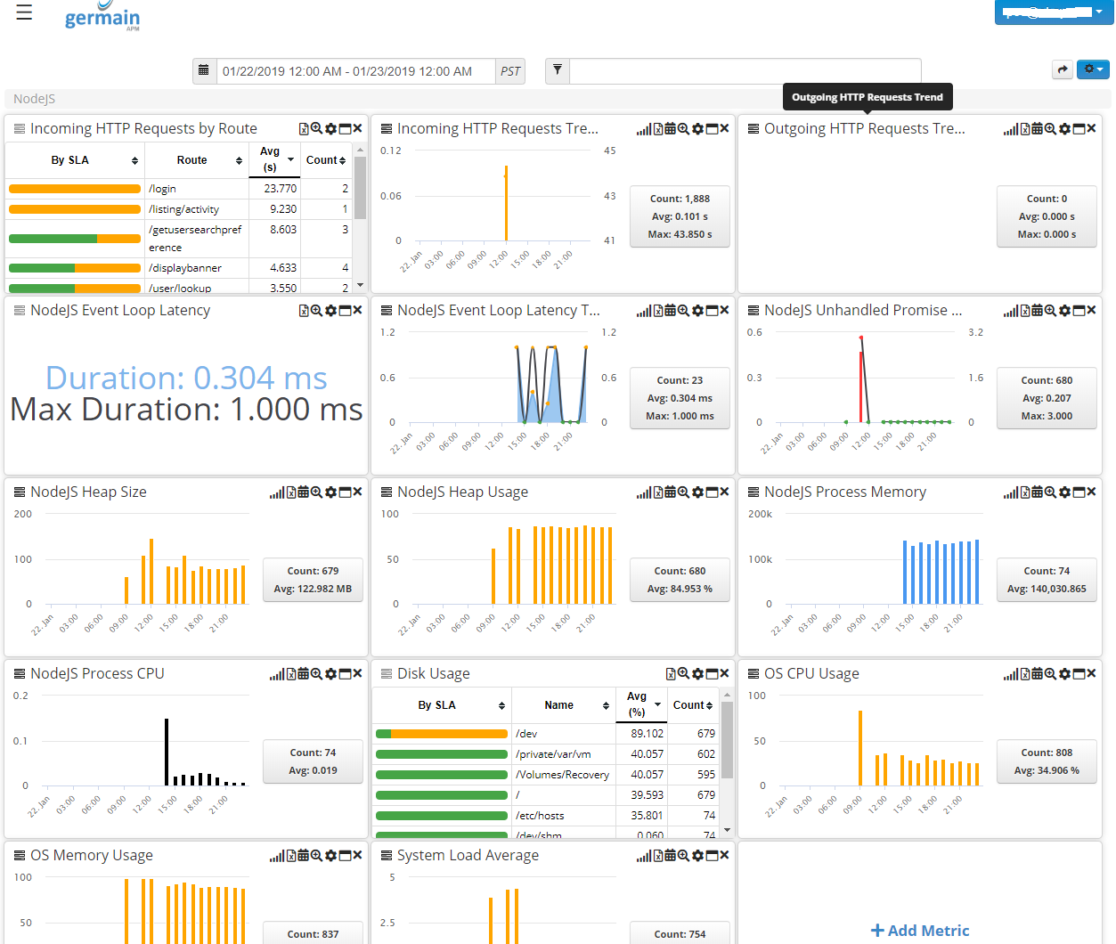Open settings gear on Disk Usage widget
The image size is (1116, 944).
click(x=698, y=673)
